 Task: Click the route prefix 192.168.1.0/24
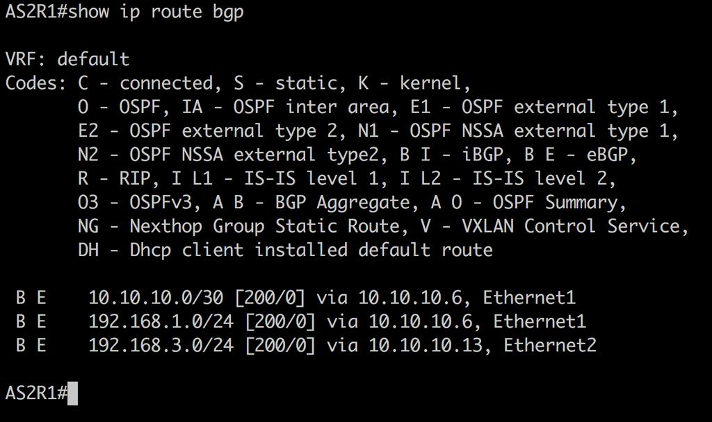[161, 321]
